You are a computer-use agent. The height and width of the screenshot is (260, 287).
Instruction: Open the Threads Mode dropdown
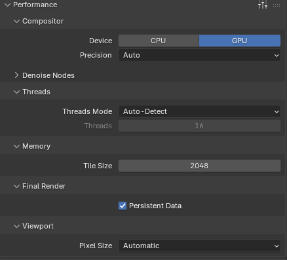coord(199,111)
